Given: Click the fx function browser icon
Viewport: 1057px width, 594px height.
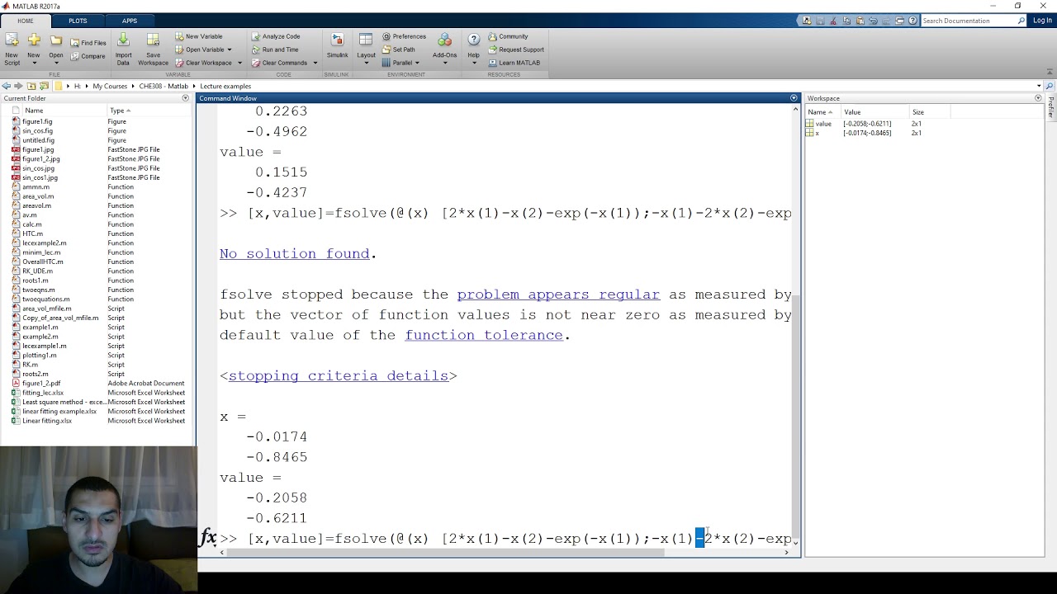Looking at the screenshot, I should (207, 538).
